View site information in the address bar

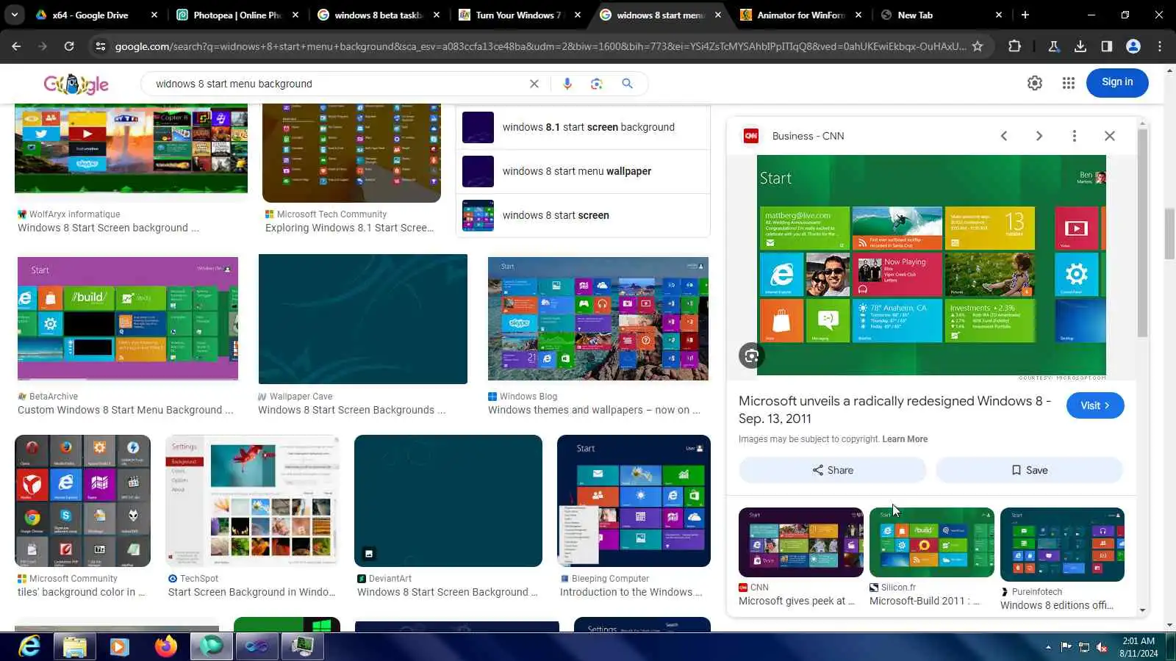[100, 46]
